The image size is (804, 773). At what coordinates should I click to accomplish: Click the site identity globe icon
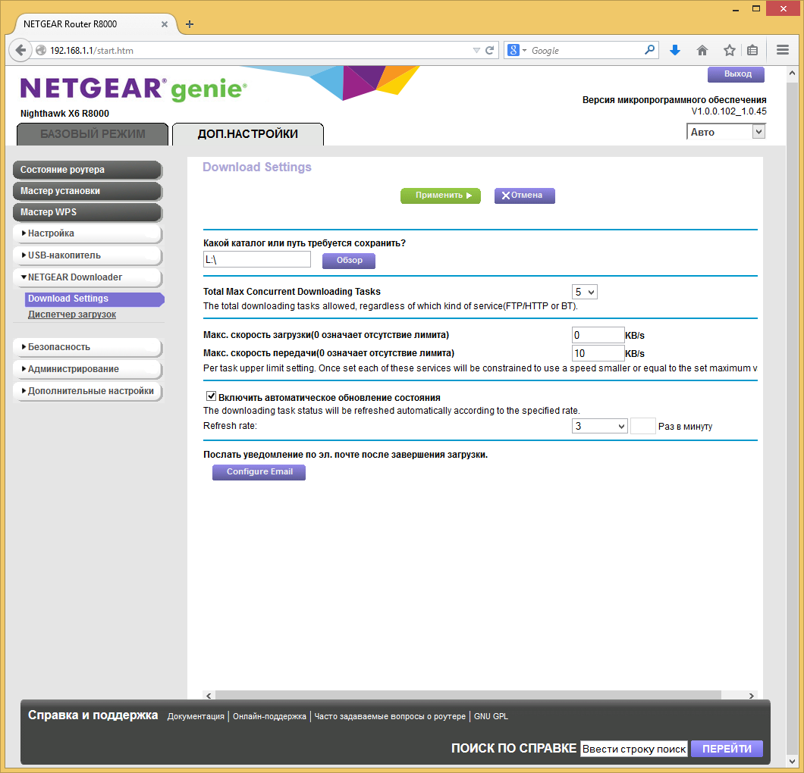click(x=41, y=50)
